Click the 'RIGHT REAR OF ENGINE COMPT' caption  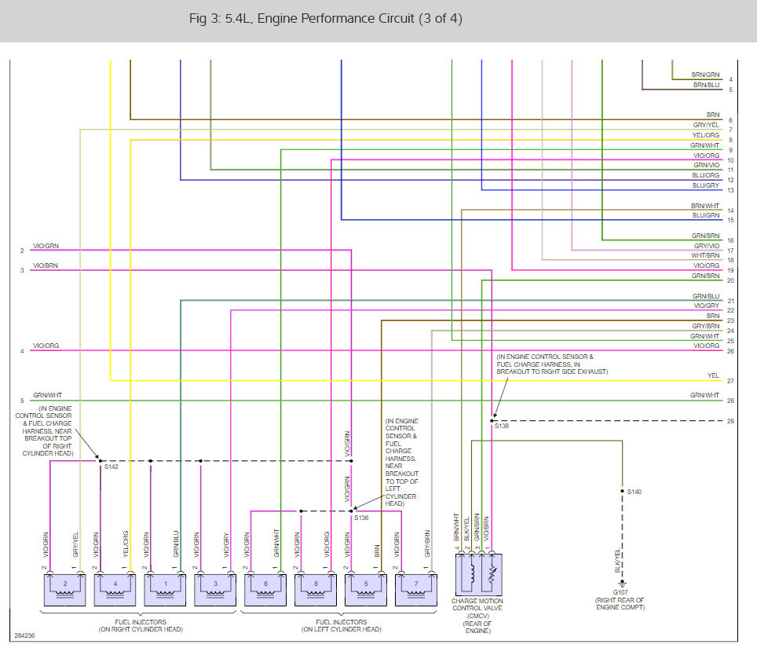[x=620, y=603]
